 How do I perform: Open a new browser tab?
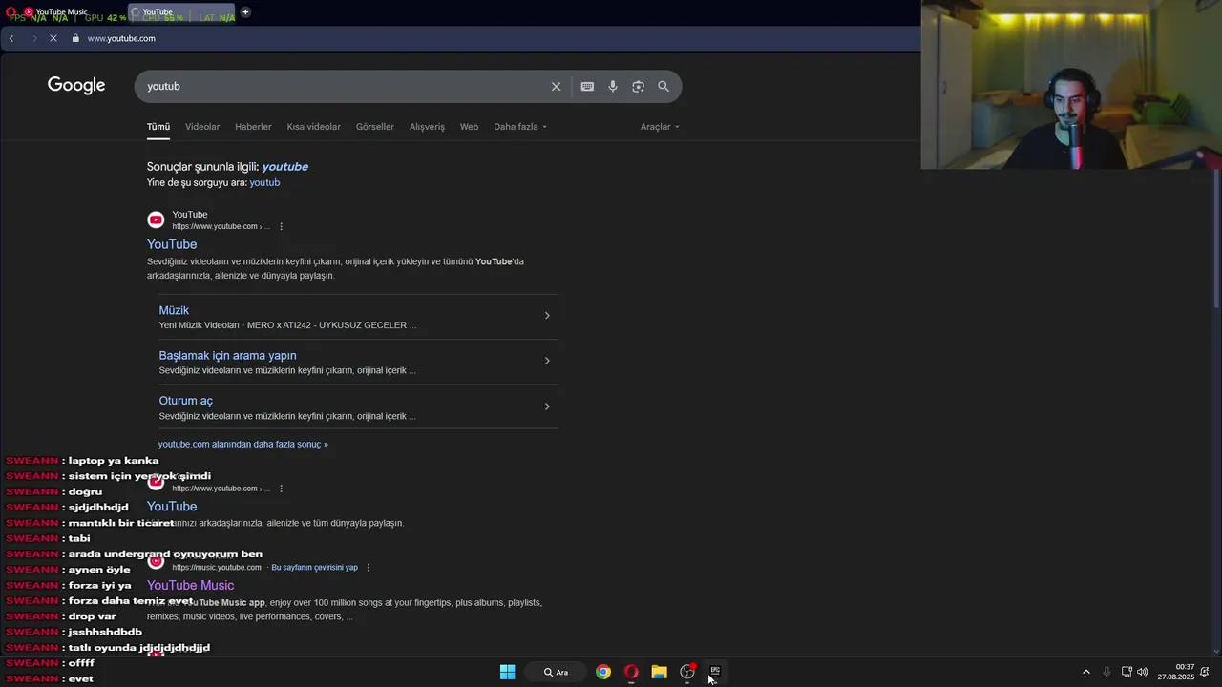tap(245, 12)
